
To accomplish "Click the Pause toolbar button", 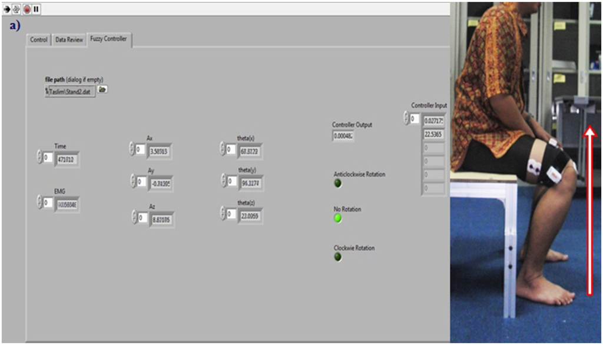I will 36,9.
